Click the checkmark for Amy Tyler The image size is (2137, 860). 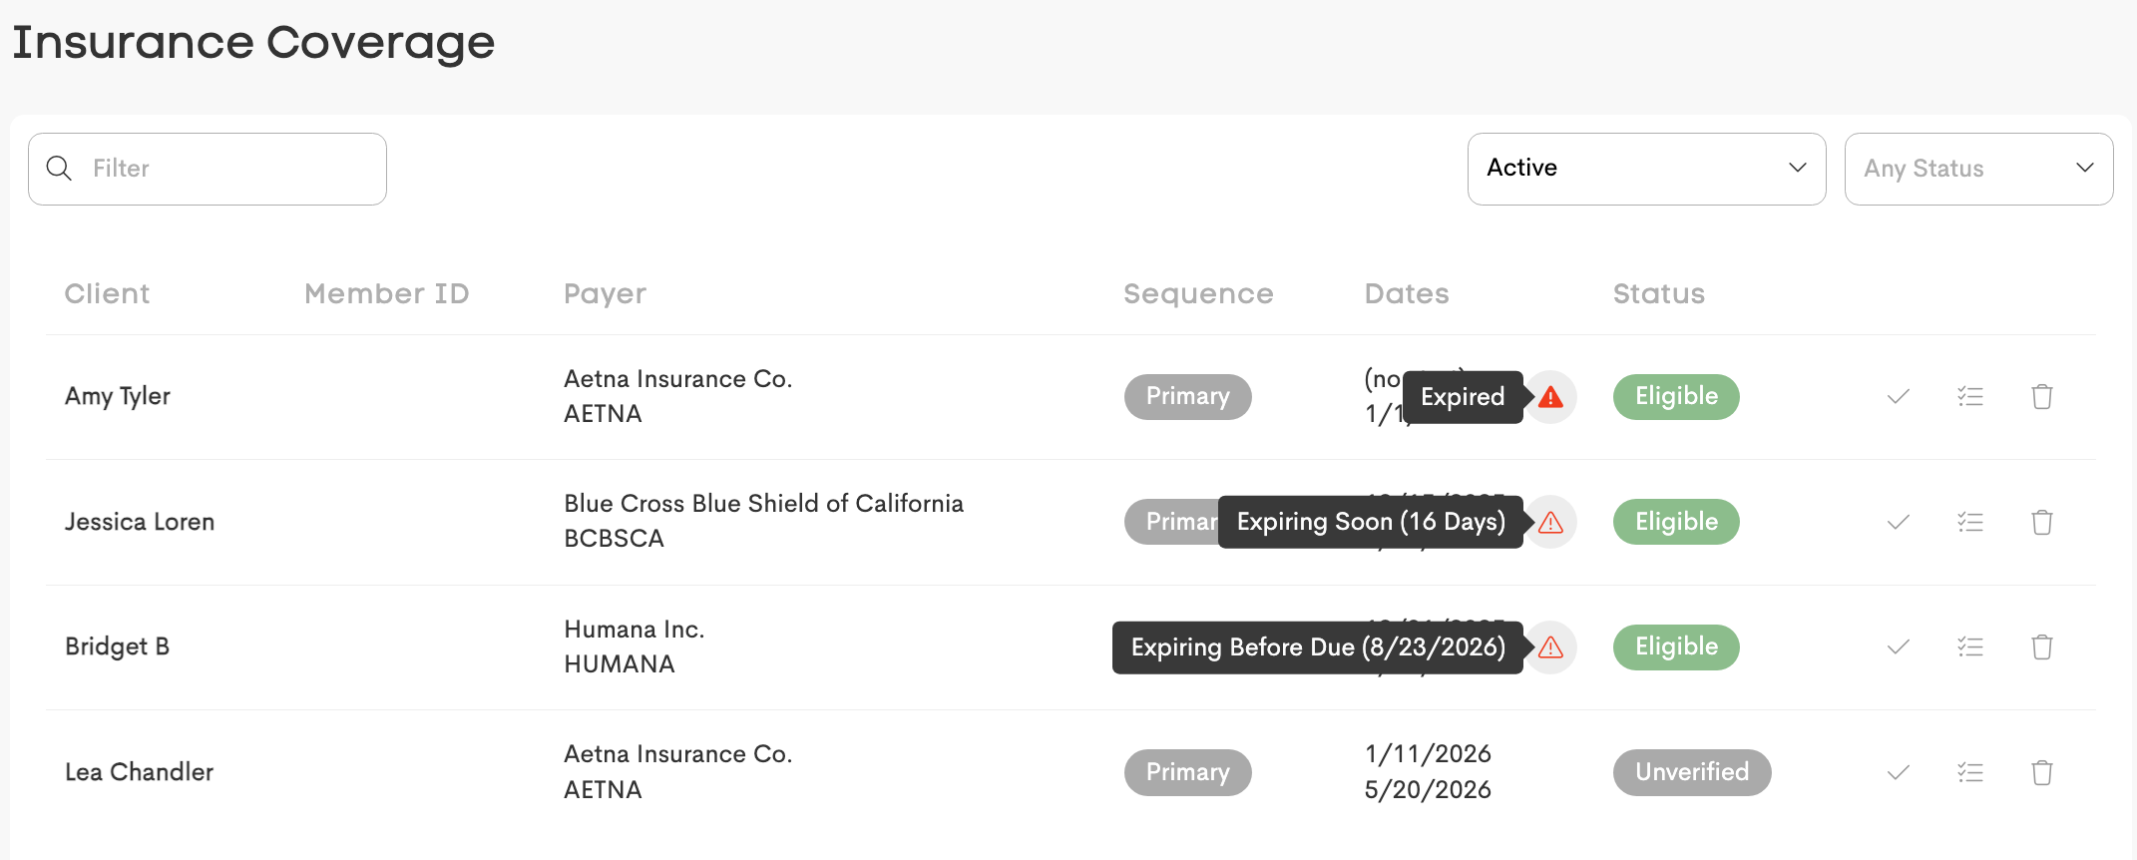click(x=1898, y=397)
